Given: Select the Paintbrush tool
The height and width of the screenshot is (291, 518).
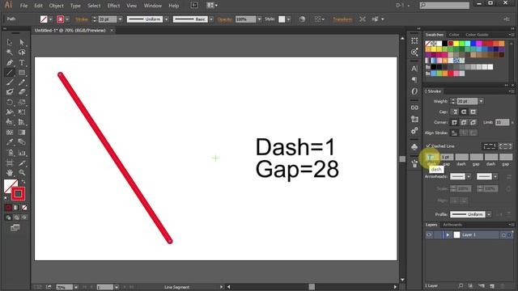Looking at the screenshot, I should (10, 82).
